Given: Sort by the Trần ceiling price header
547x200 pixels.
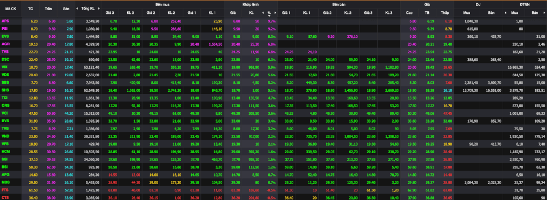Looking at the screenshot, I should coord(48,9).
